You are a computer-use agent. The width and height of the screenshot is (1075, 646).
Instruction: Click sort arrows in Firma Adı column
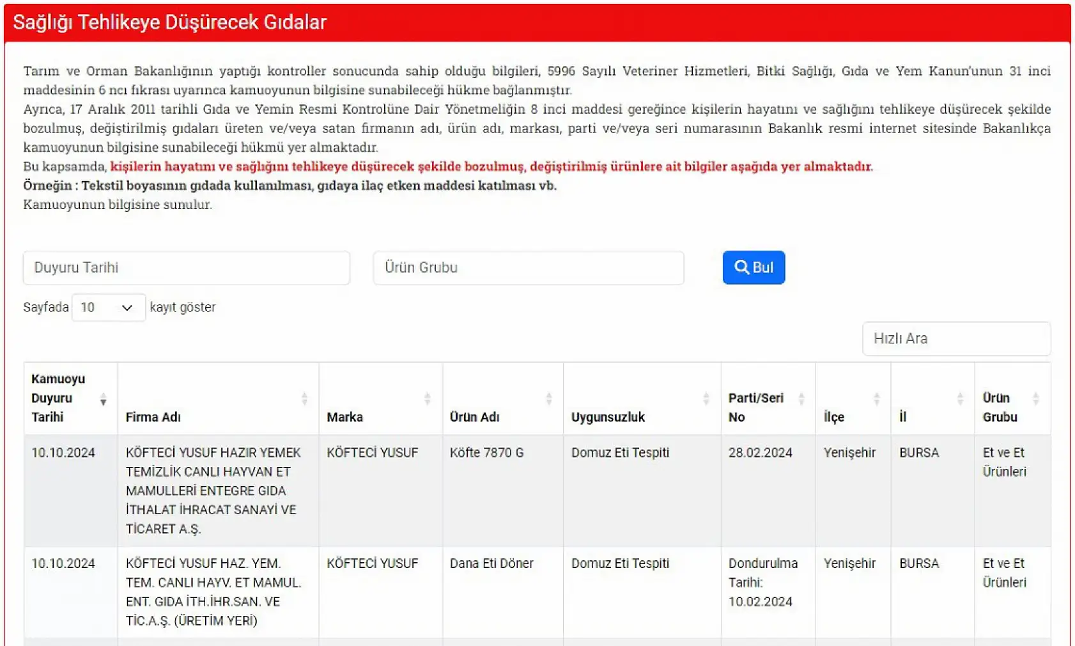point(304,398)
